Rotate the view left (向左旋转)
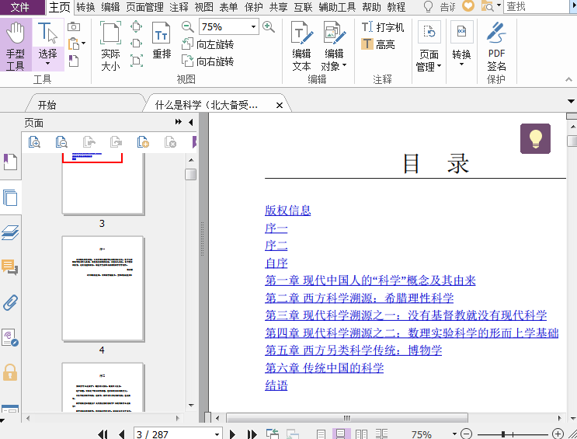The height and width of the screenshot is (439, 577). point(207,44)
